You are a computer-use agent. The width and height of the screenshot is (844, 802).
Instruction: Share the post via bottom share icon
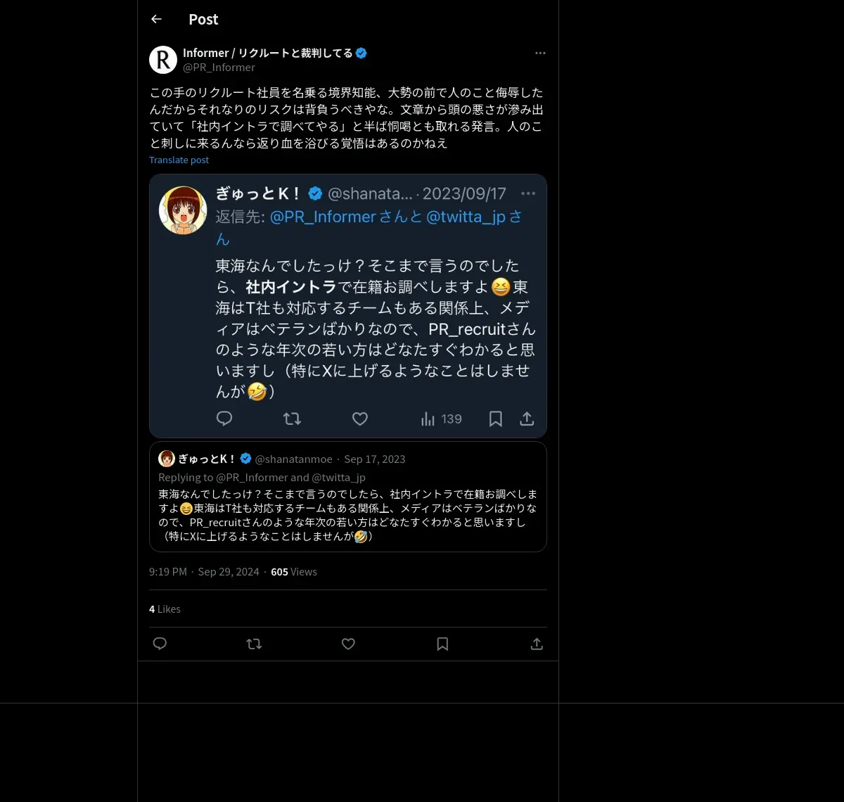[537, 644]
